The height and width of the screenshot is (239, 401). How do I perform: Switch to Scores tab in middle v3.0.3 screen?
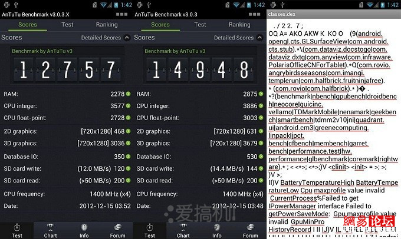pos(160,25)
